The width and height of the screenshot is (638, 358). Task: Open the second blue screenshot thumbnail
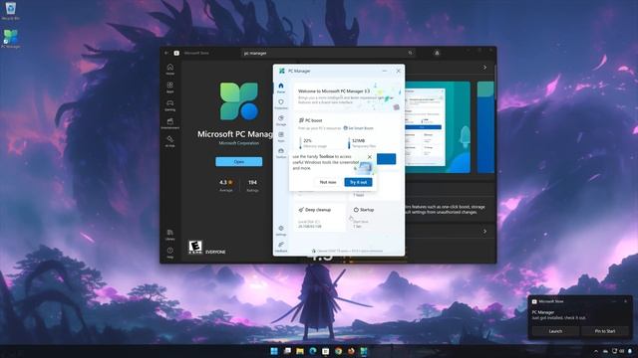click(485, 127)
